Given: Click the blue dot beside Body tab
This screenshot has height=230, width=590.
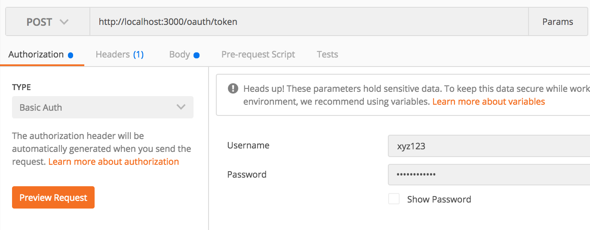Looking at the screenshot, I should coord(197,55).
